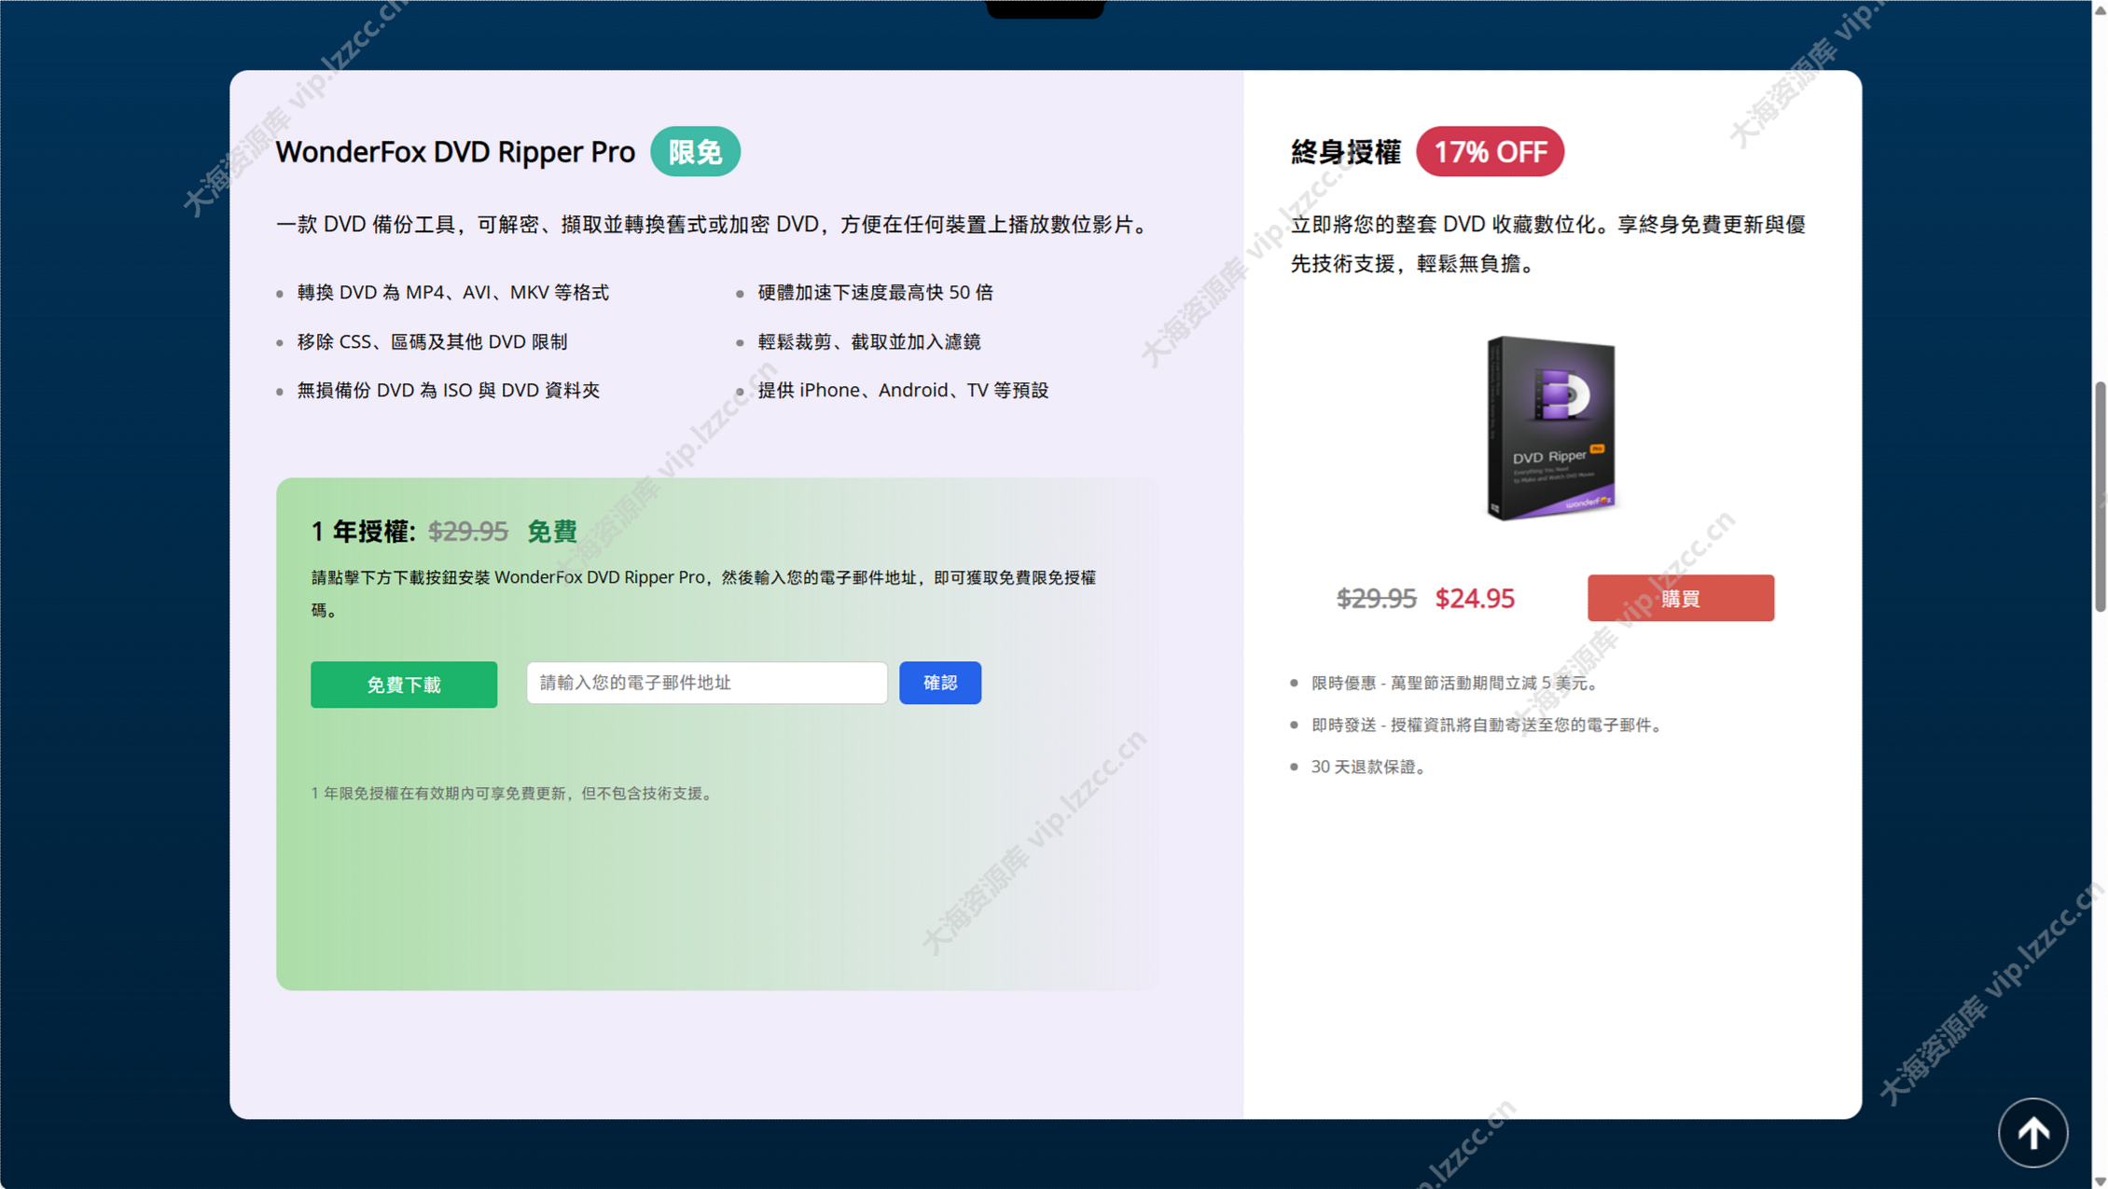Image resolution: width=2108 pixels, height=1189 pixels.
Task: Click the 無損備份 DVD 為 ISO feature
Action: tap(448, 390)
